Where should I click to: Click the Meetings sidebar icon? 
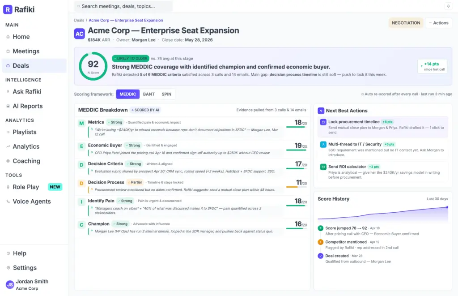click(8, 51)
